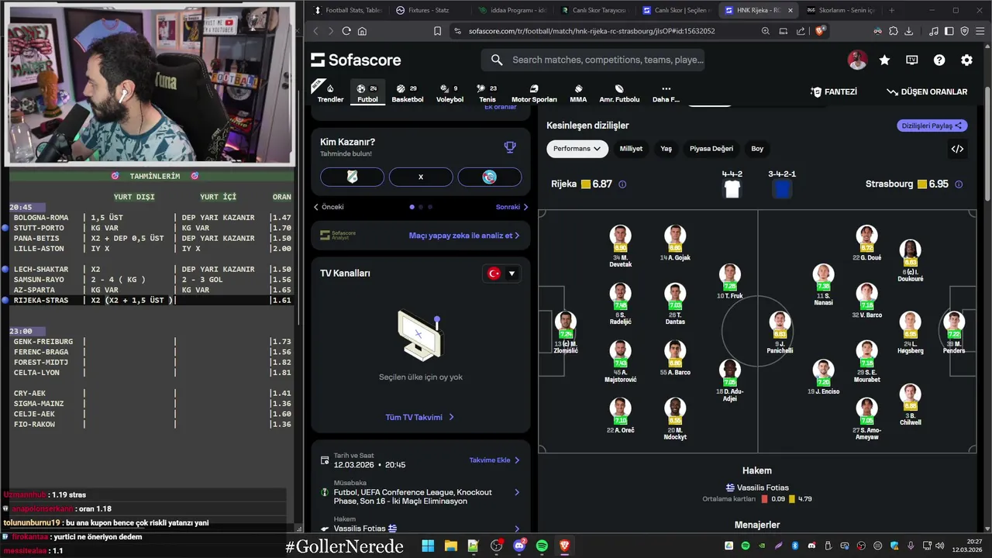Select the Voleybol sport tab

pos(449,93)
